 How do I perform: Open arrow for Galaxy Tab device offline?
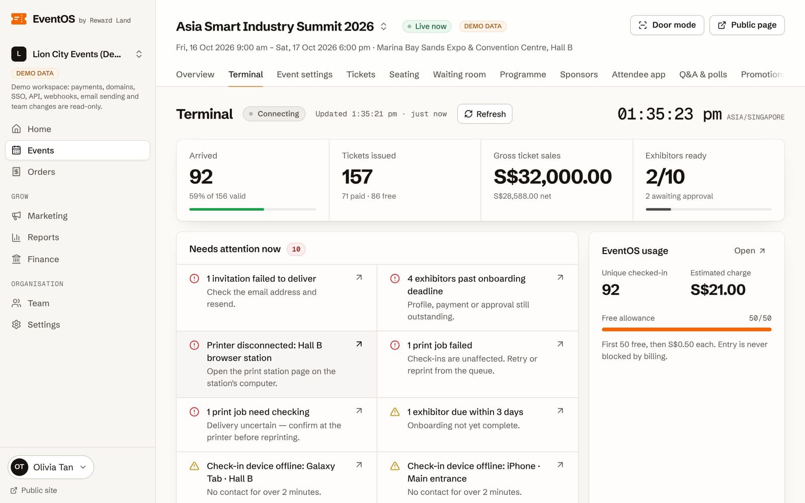[359, 465]
